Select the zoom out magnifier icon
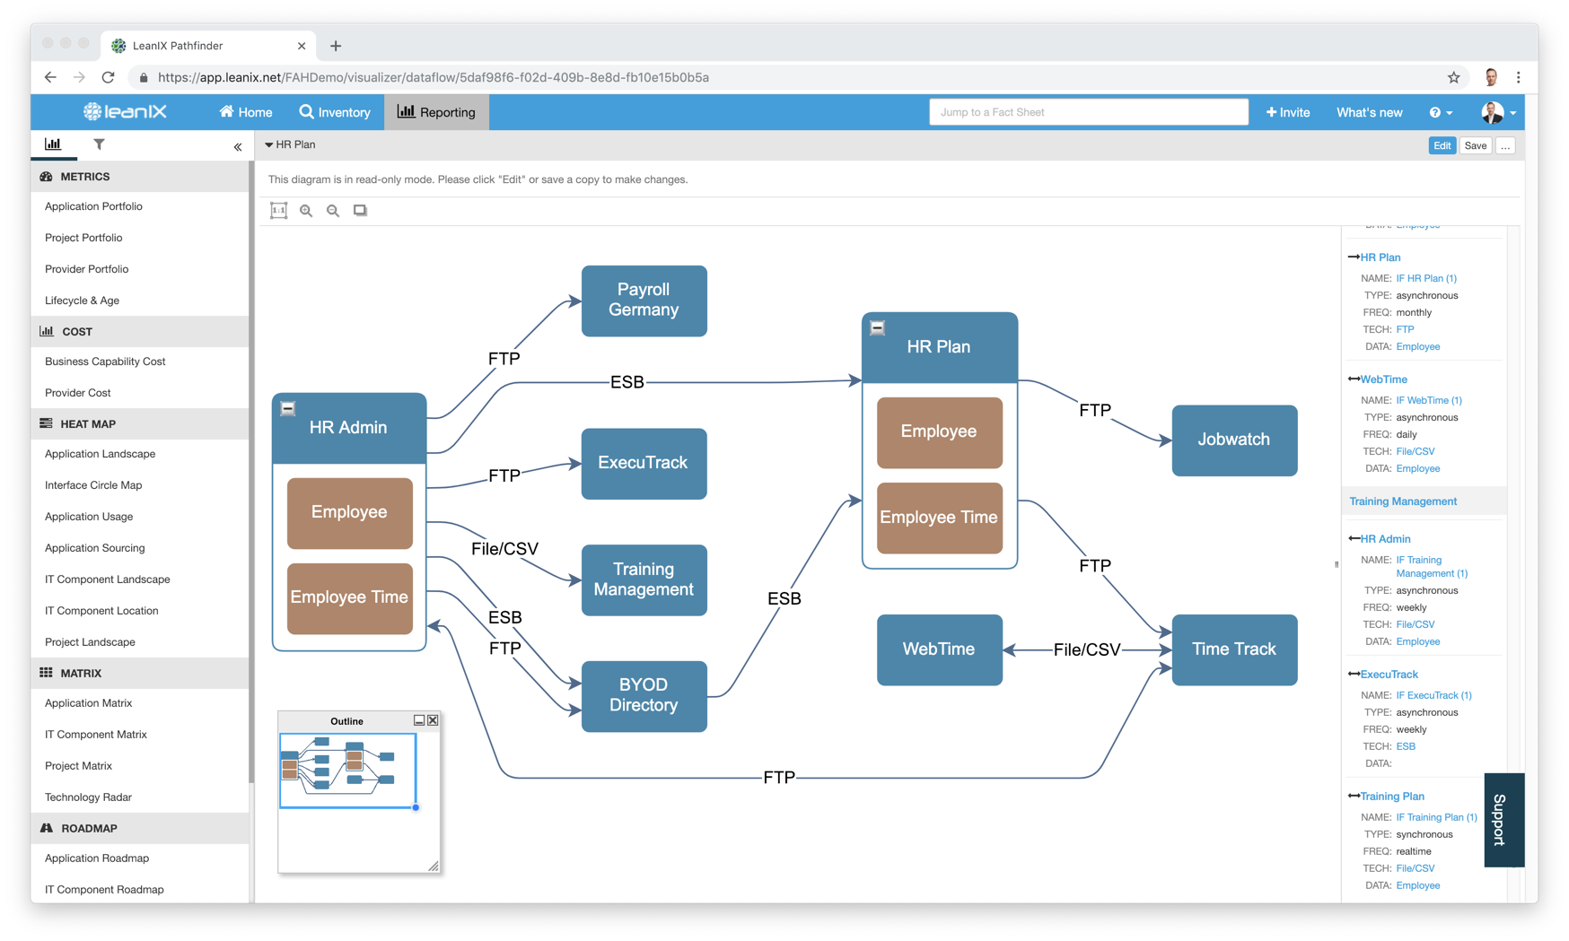Image resolution: width=1569 pixels, height=941 pixels. (333, 210)
